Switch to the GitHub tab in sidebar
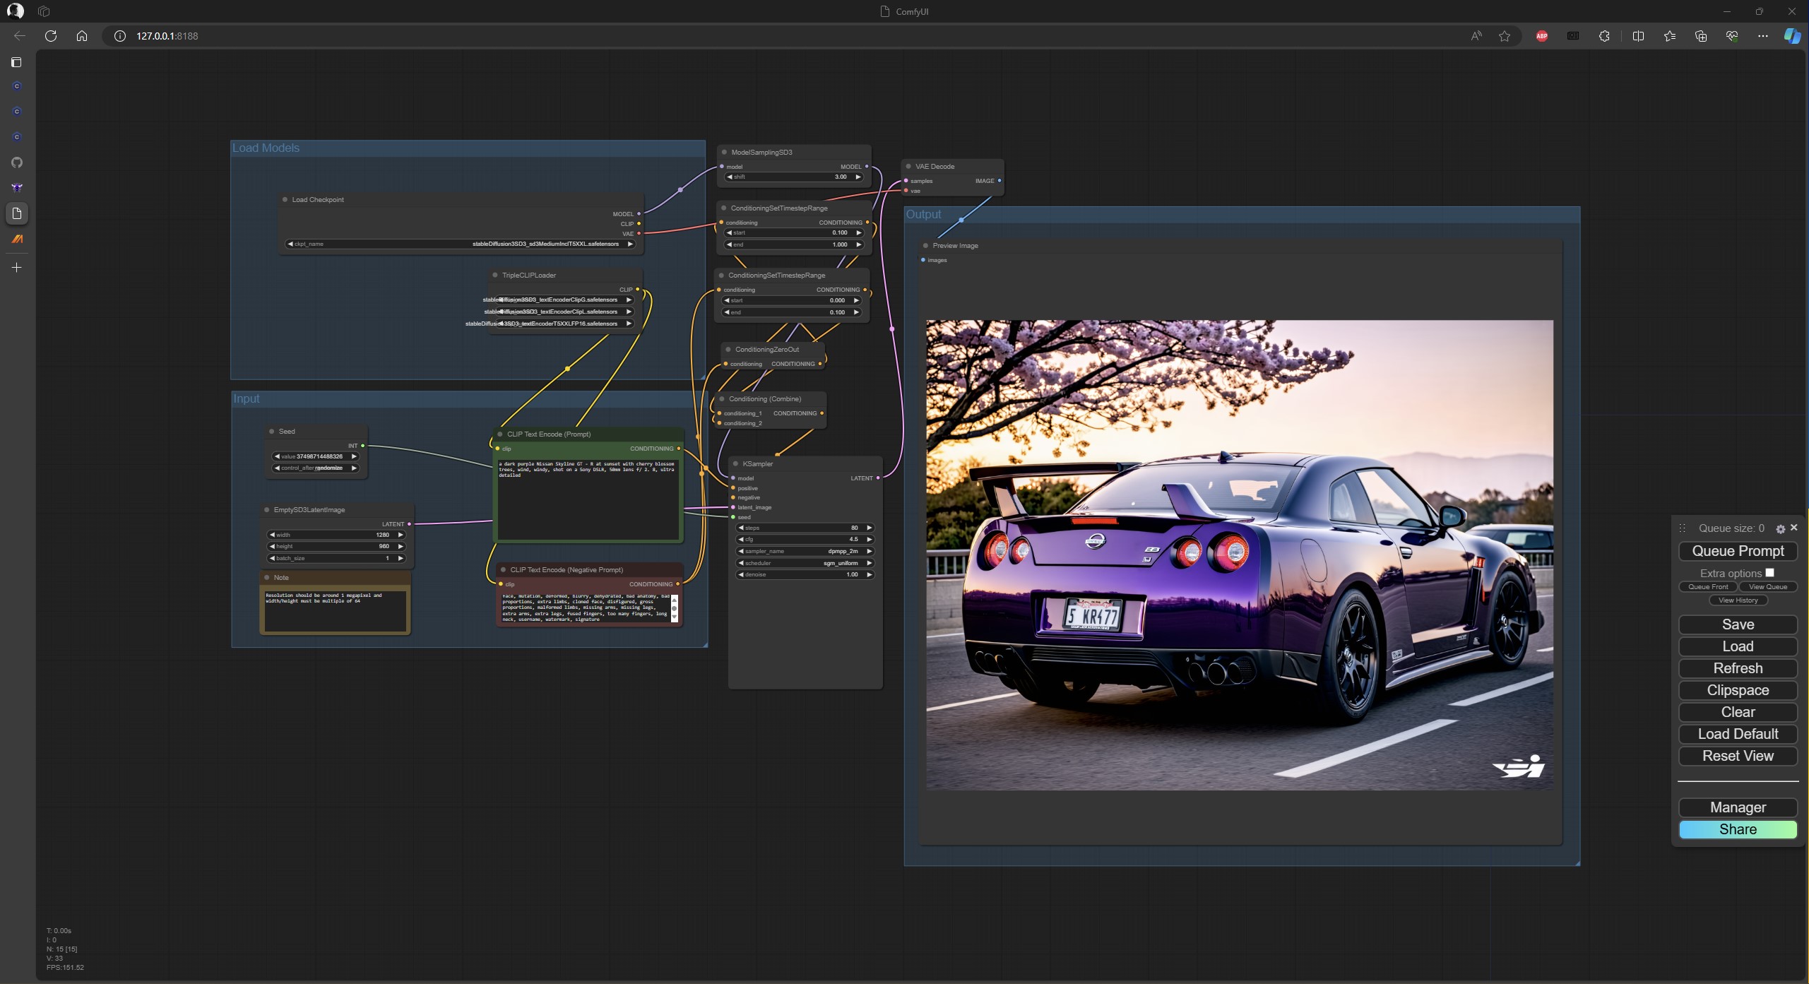The image size is (1809, 984). tap(17, 162)
